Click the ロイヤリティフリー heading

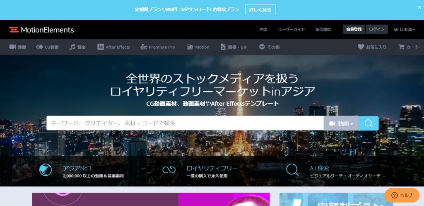[x=212, y=168]
